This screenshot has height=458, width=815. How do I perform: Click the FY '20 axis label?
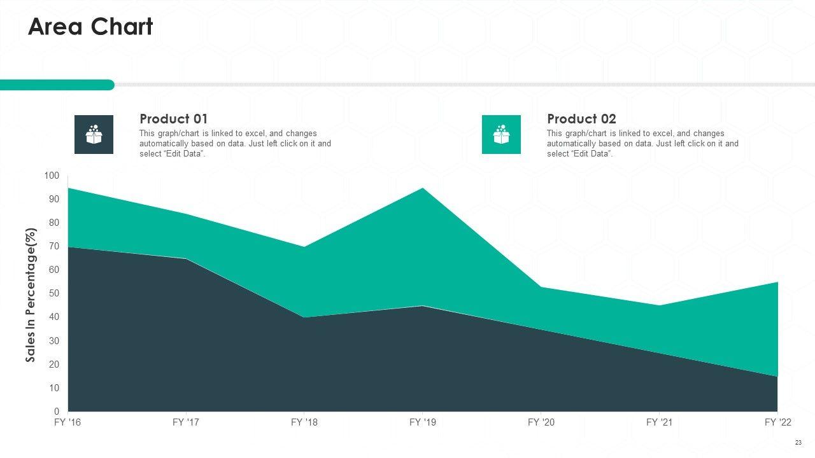coord(541,422)
